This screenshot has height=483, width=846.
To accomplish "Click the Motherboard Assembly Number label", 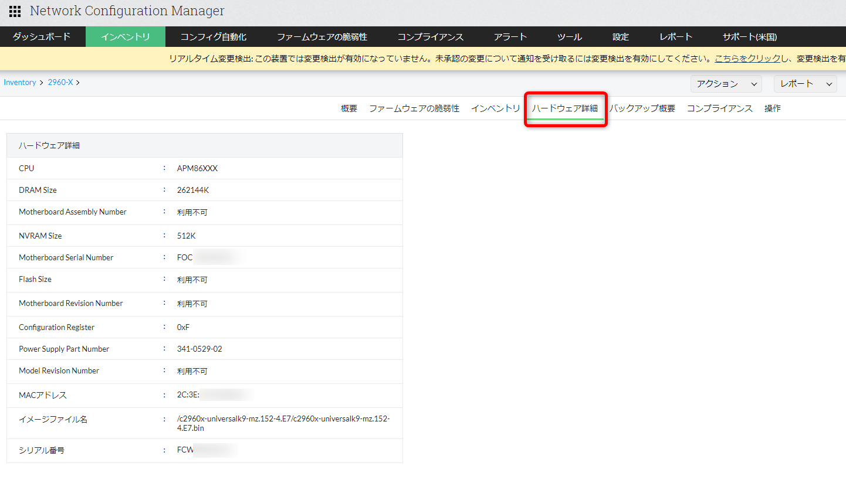I will 73,212.
